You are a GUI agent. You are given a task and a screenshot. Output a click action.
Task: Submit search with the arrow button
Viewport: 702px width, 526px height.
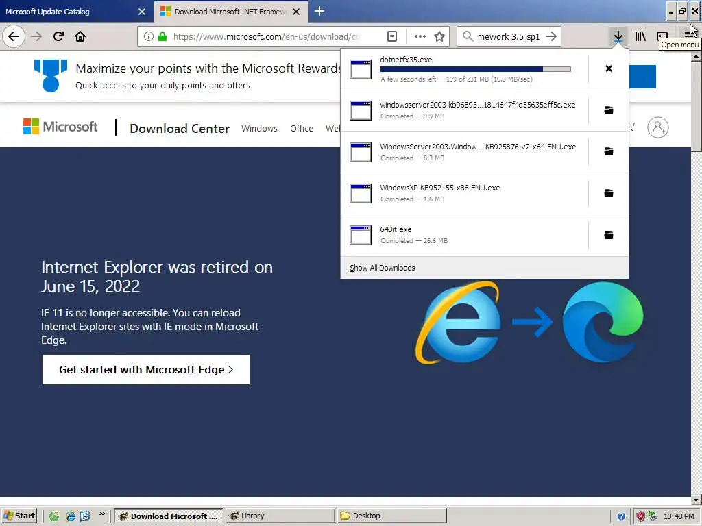pyautogui.click(x=551, y=36)
